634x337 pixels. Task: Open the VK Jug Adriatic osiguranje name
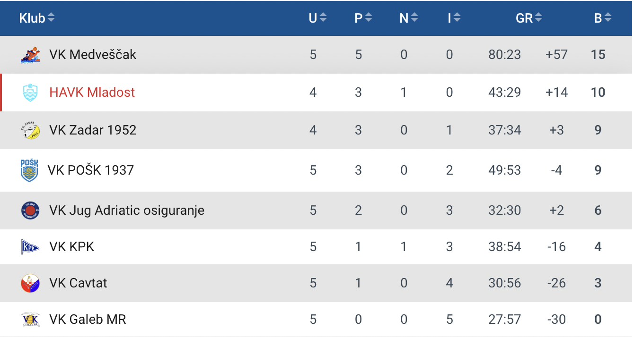click(127, 211)
